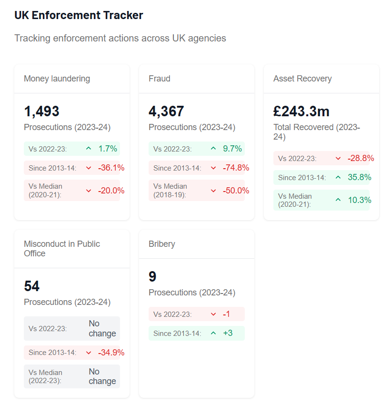Open the Fraud prosecutions total 4,367
This screenshot has width=391, height=405.
(x=166, y=111)
